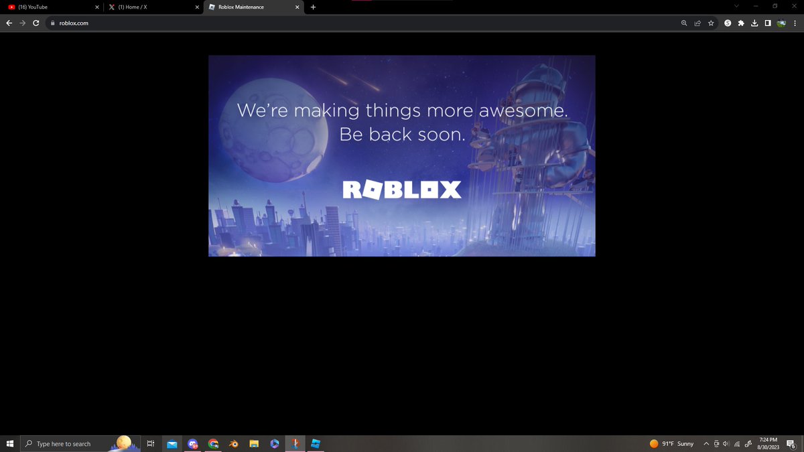Open the Extensions puzzle menu
Screen dimensions: 804x452
pos(741,23)
